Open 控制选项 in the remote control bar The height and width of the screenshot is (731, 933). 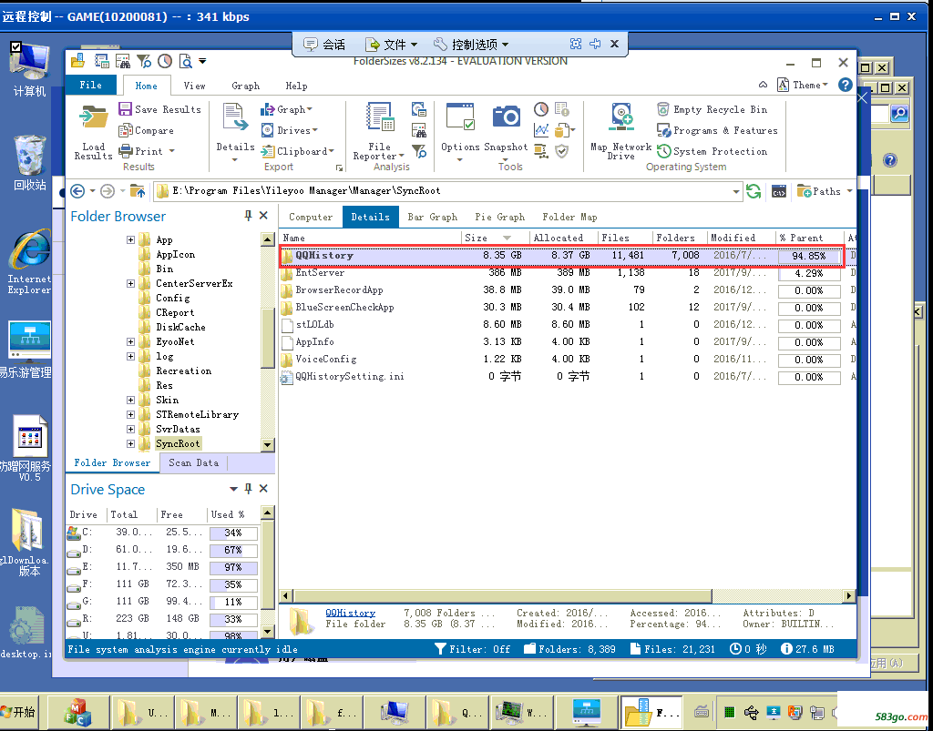(x=471, y=44)
